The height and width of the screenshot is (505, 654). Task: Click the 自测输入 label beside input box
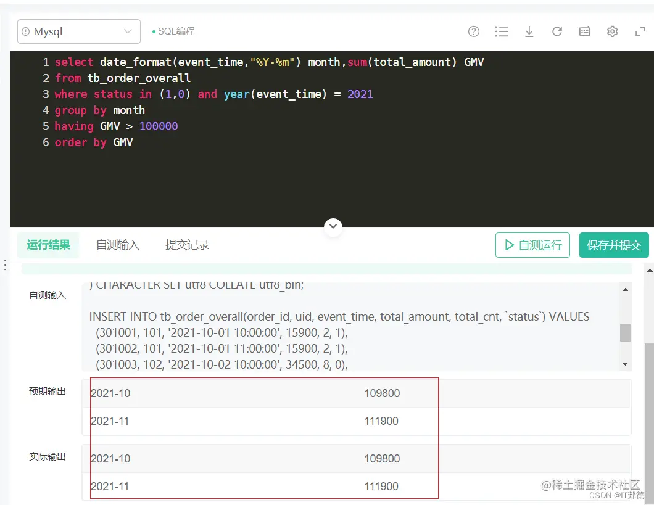pyautogui.click(x=48, y=295)
